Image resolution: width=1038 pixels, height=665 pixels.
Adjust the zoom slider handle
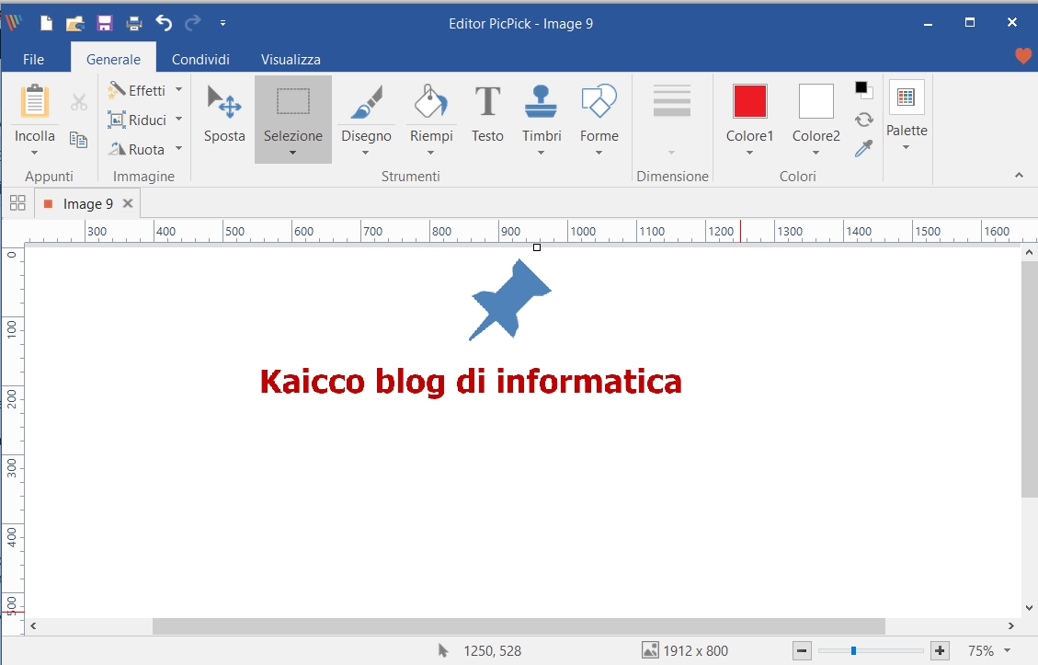pos(853,651)
